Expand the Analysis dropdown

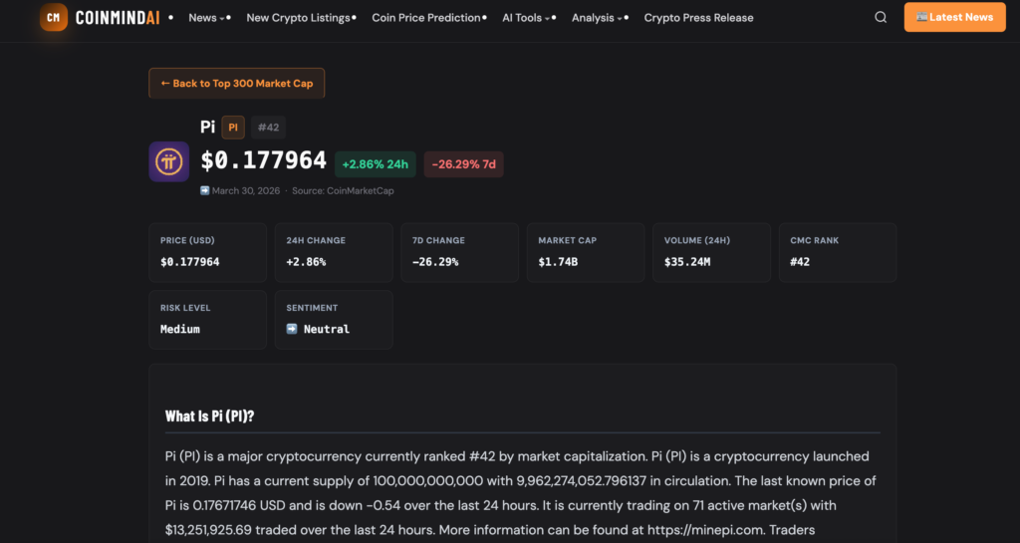coord(597,18)
